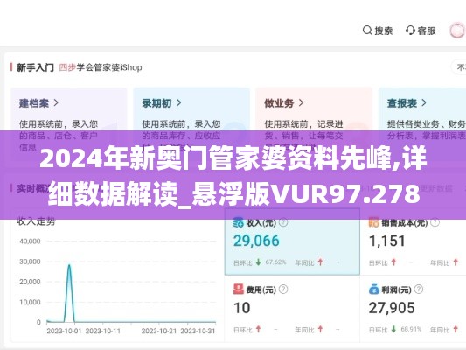Image resolution: width=466 pixels, height=350 pixels.
Task: Click the 利润(元) money bag icon
Action: [x=374, y=290]
